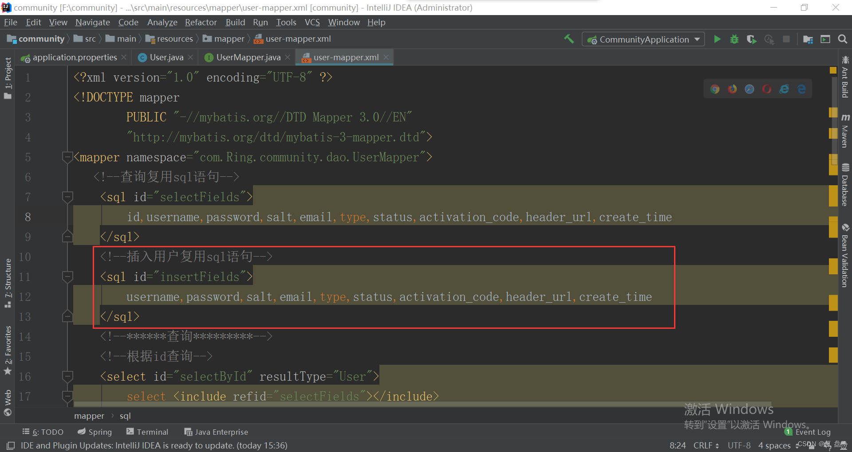Click the src folder breadcrumb

click(x=85, y=39)
